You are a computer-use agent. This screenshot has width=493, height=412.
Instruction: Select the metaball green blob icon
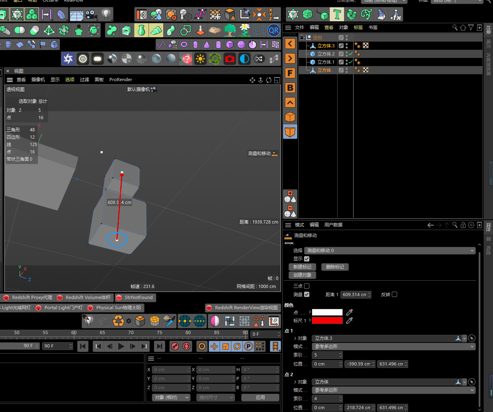click(112, 30)
